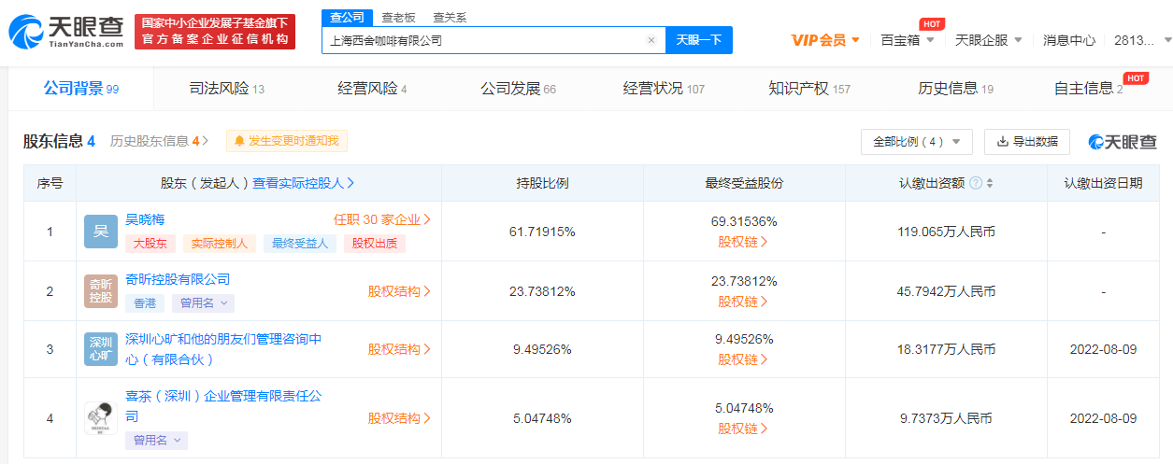The image size is (1173, 464).
Task: Select the 查关系 search tab
Action: [x=450, y=18]
